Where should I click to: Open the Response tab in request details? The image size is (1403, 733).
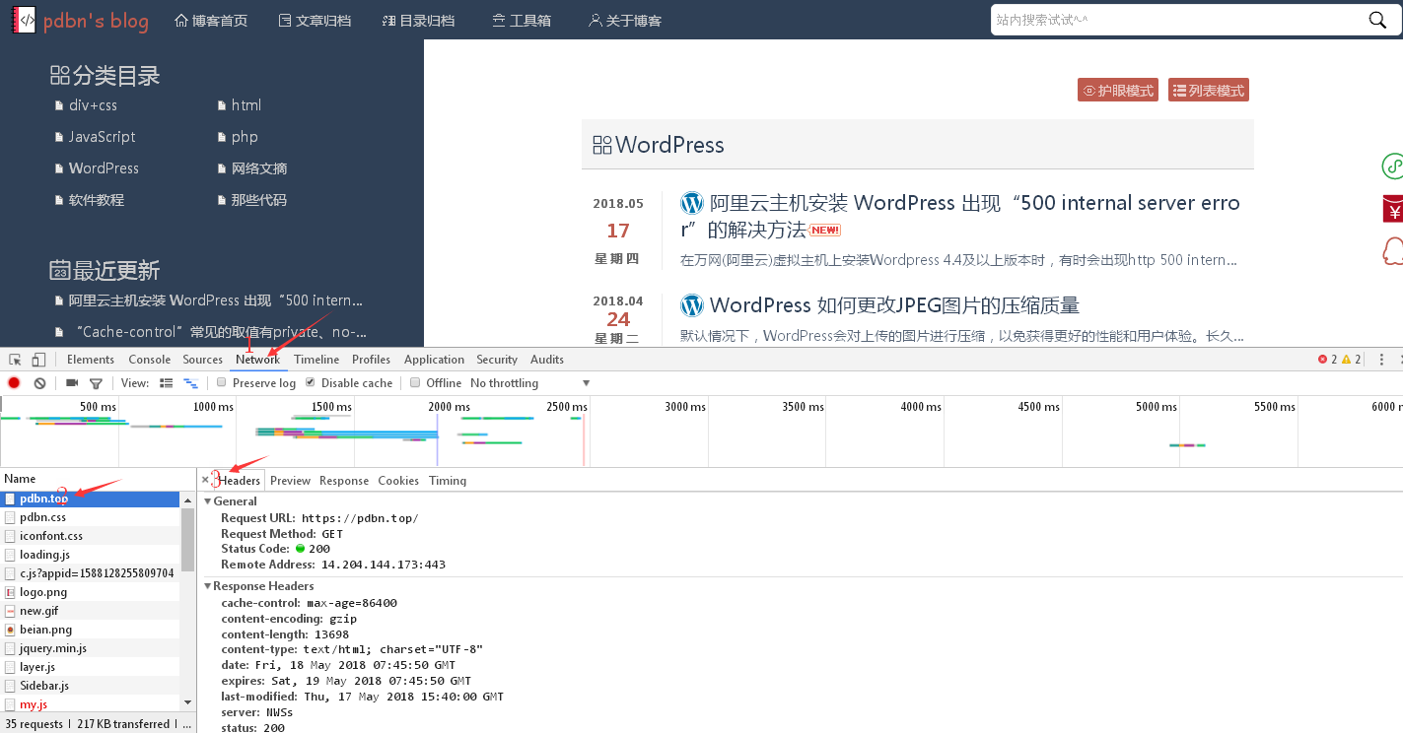pyautogui.click(x=344, y=481)
